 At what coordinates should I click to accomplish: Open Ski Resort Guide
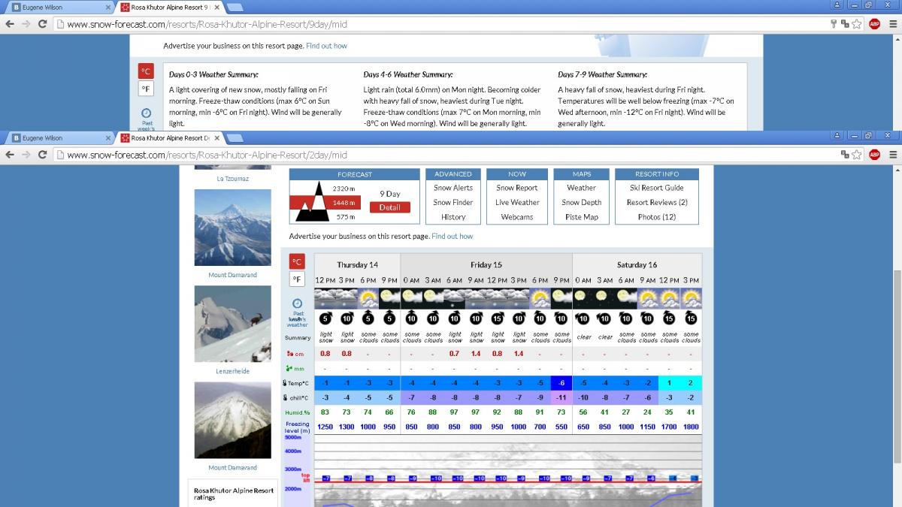656,188
